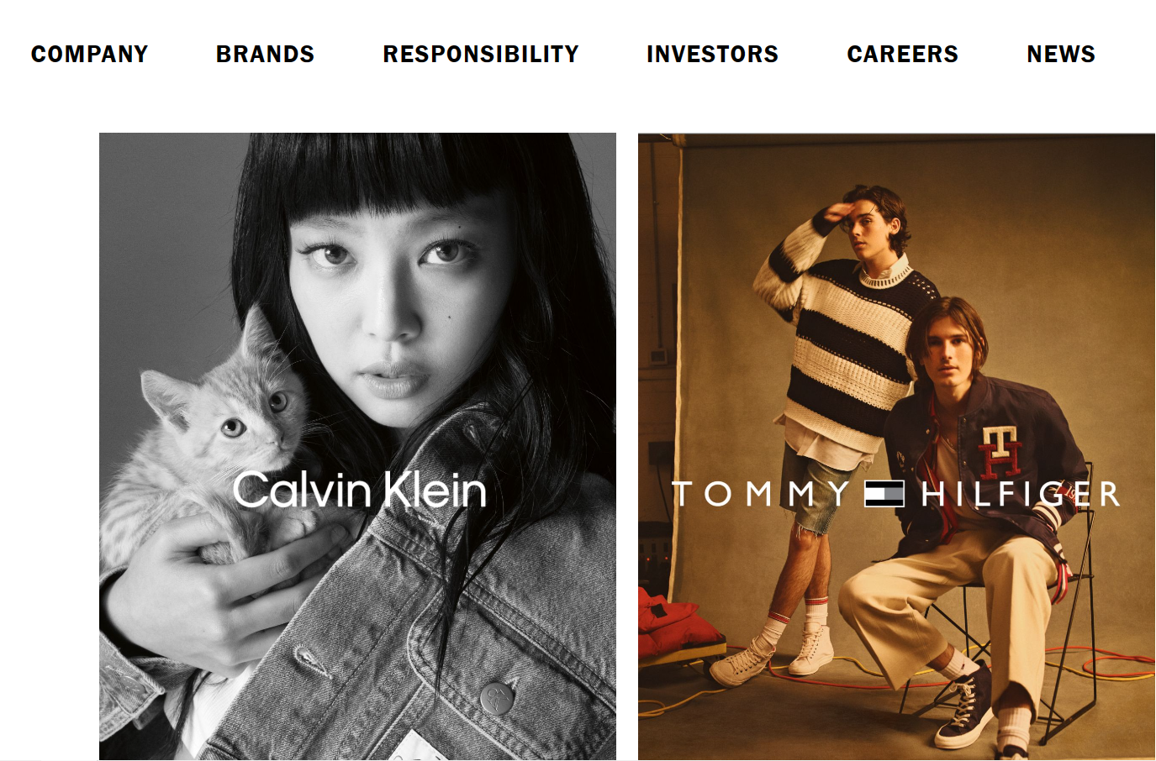1156x761 pixels.
Task: Click the TH monogram patch on the jacket
Action: (x=1000, y=452)
